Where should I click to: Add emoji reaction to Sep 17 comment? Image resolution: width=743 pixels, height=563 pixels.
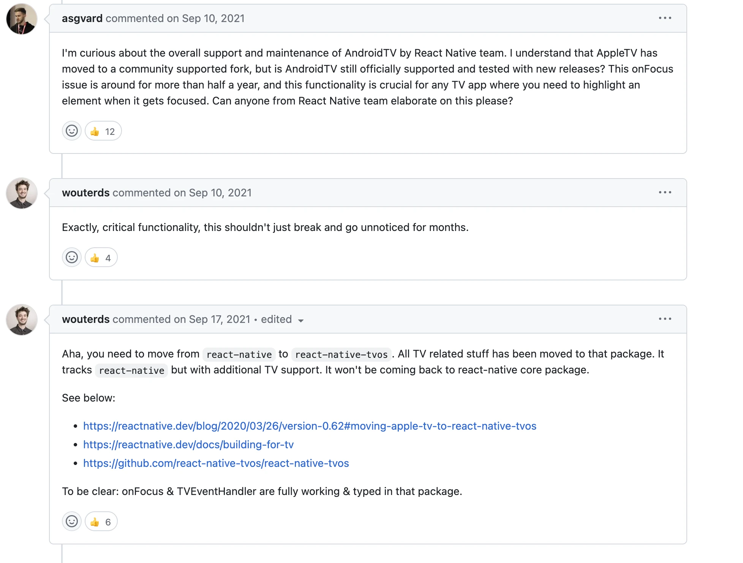point(72,522)
